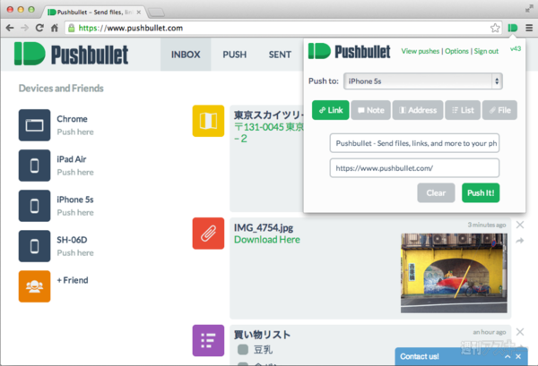This screenshot has width=538, height=366.
Task: Go back with the browser back arrow
Action: pos(10,28)
